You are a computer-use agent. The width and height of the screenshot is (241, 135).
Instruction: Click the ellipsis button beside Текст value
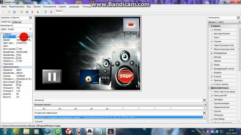tap(31, 37)
